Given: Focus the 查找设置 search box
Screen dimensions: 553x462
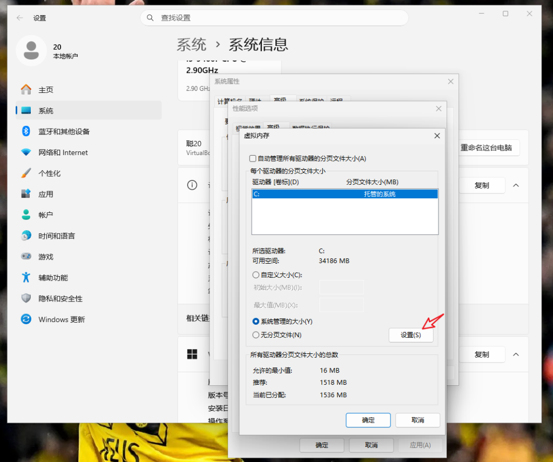Looking at the screenshot, I should [x=274, y=18].
